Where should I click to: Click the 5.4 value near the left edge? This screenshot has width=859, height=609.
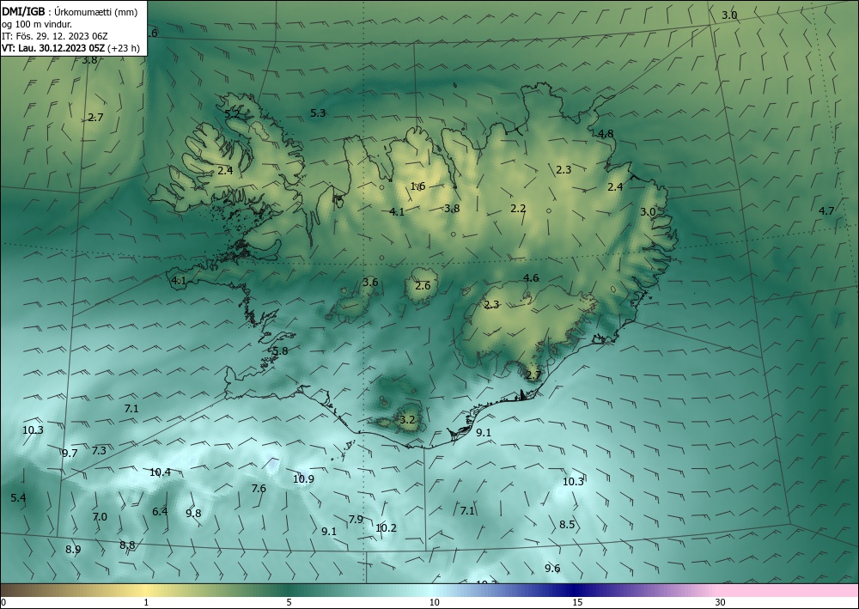18,497
